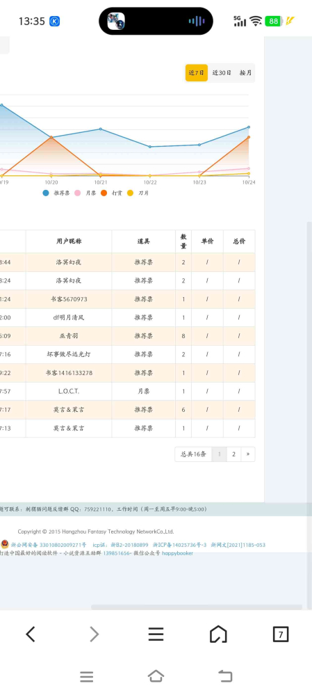
Task: Open the app avatar in the dynamic island
Action: (x=116, y=21)
